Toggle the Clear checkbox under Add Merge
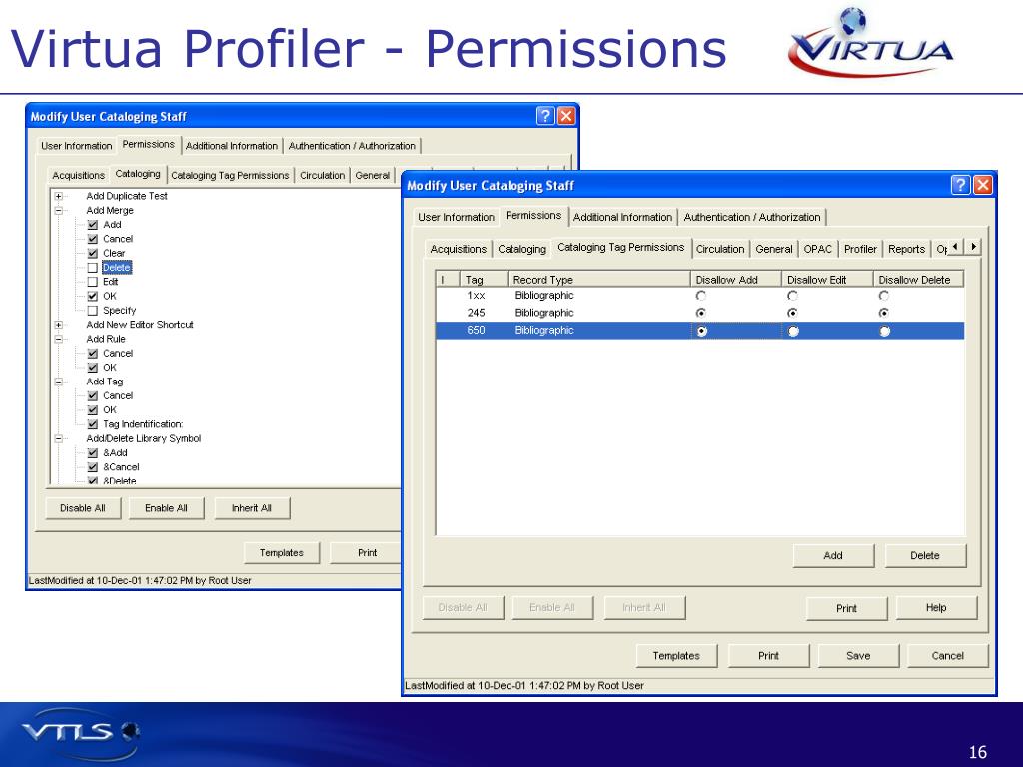 (x=93, y=253)
